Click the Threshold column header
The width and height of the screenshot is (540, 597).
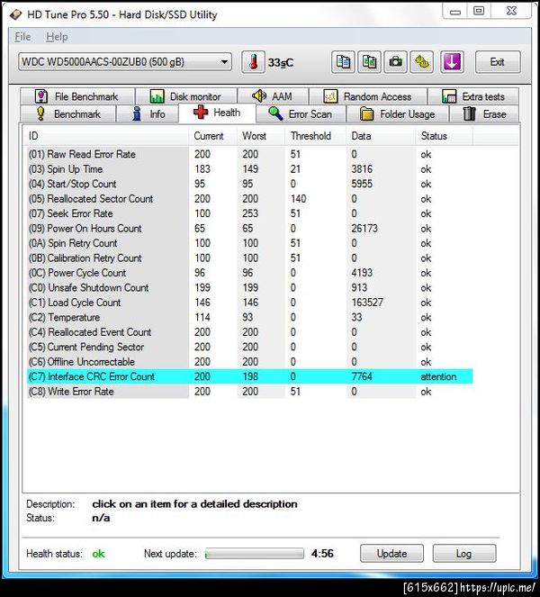(x=316, y=136)
